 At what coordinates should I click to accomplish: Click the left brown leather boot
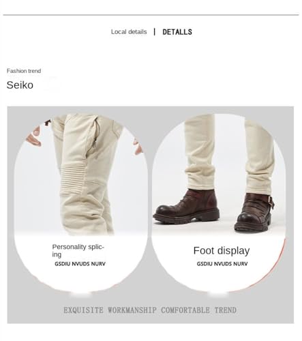click(x=186, y=207)
